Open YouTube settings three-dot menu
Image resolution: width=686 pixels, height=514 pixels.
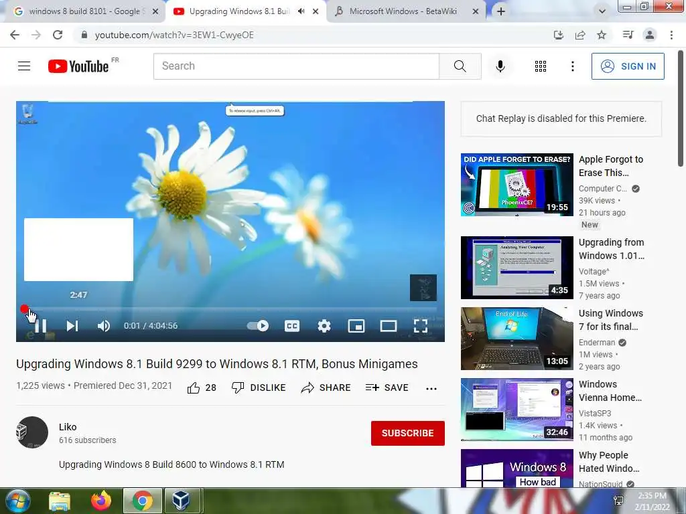(x=573, y=66)
